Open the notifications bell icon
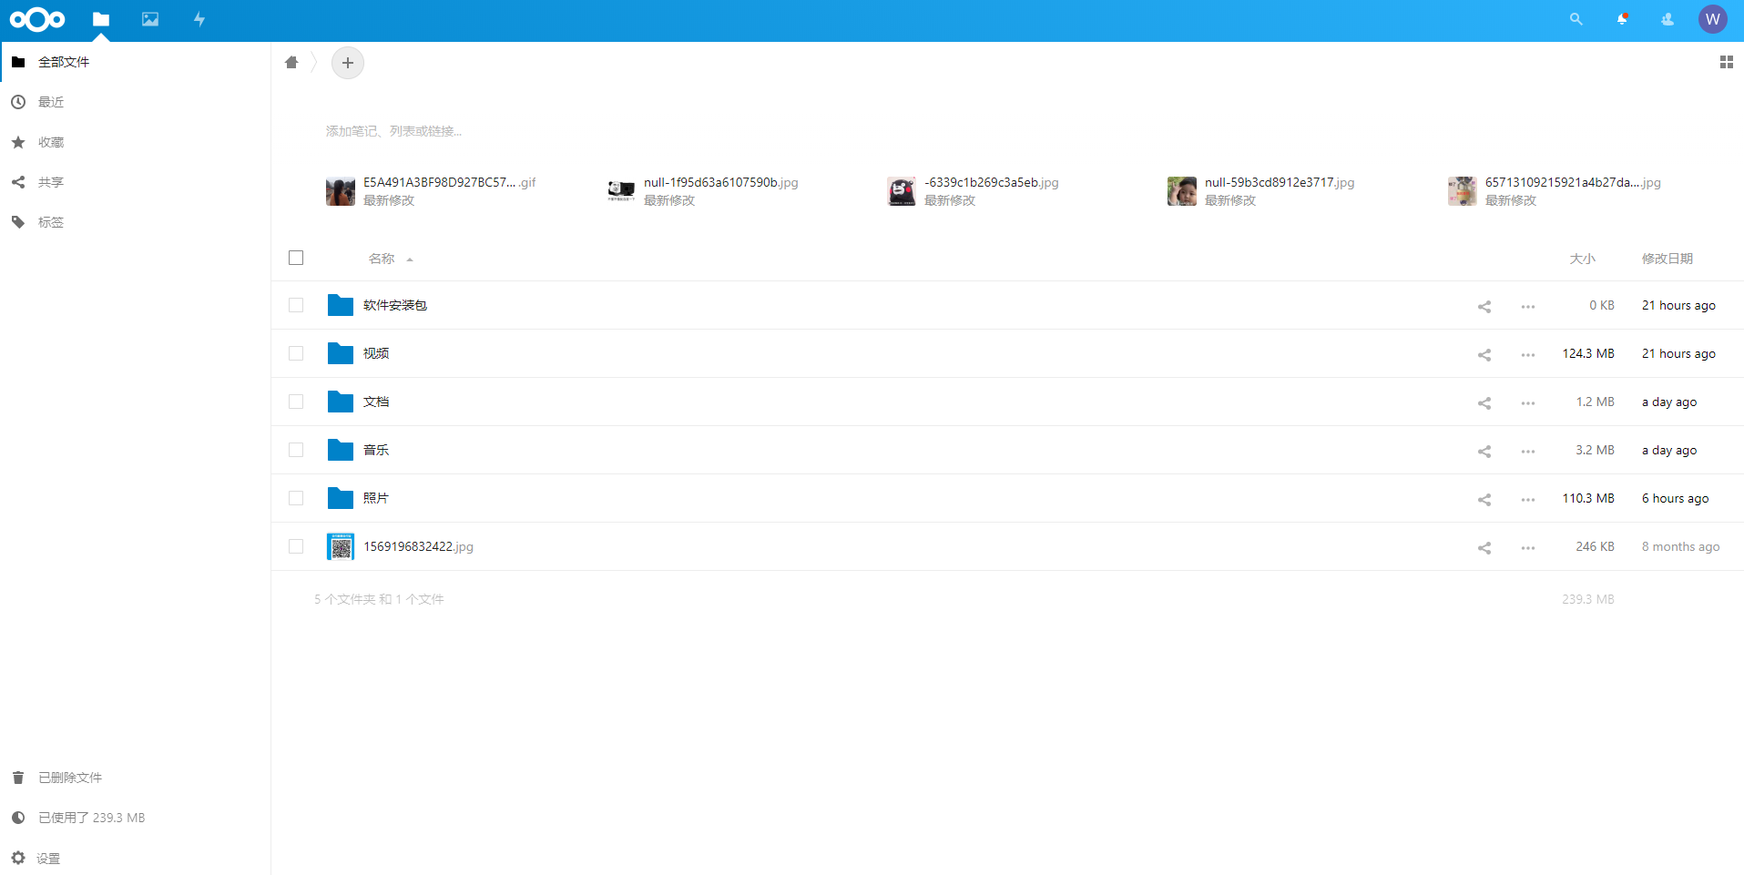Screen dimensions: 1744x875 tap(1621, 19)
